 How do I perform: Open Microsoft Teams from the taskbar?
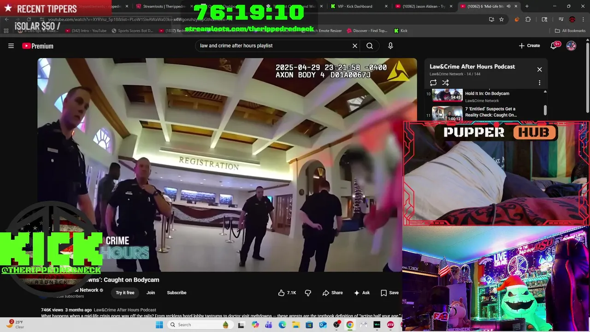pos(269,325)
